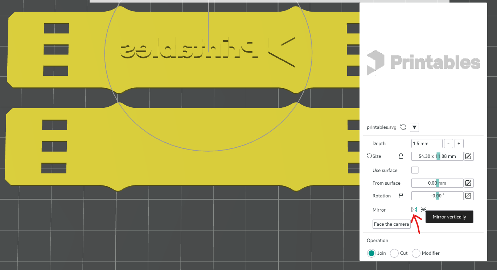The height and width of the screenshot is (270, 497).
Task: Open the printables.svg dropdown arrow
Action: tap(414, 127)
